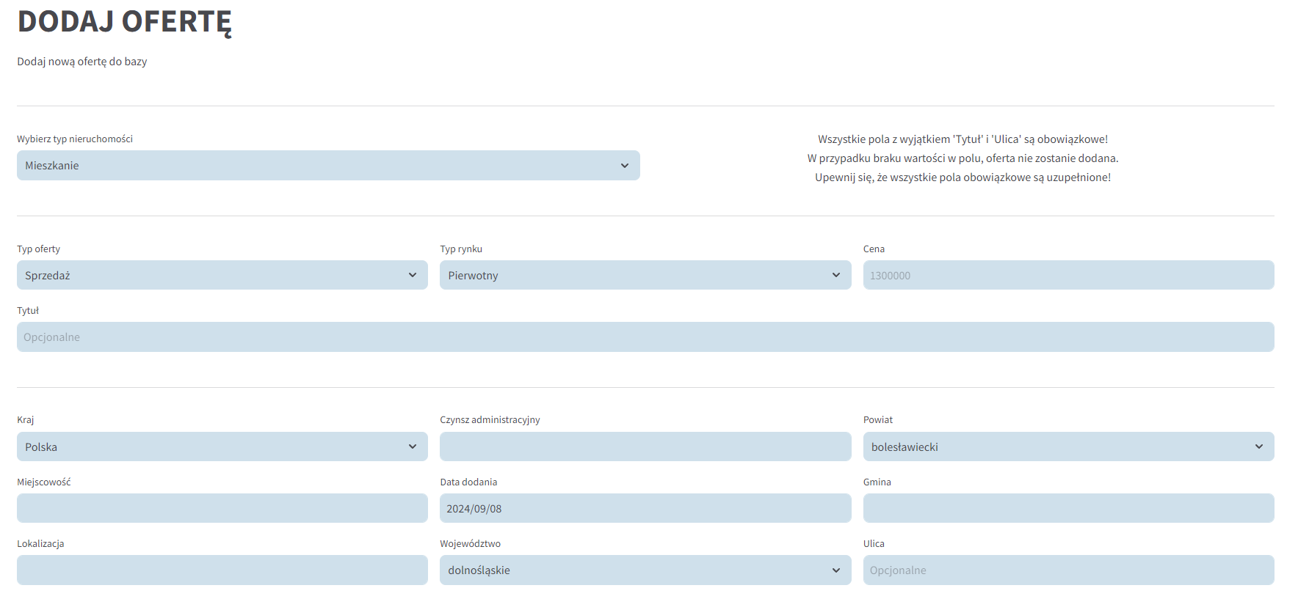Open the 'Wybierz typ nieruchomości' dropdown showing Mieszkanie
Viewport: 1298px width, 599px height.
click(328, 166)
